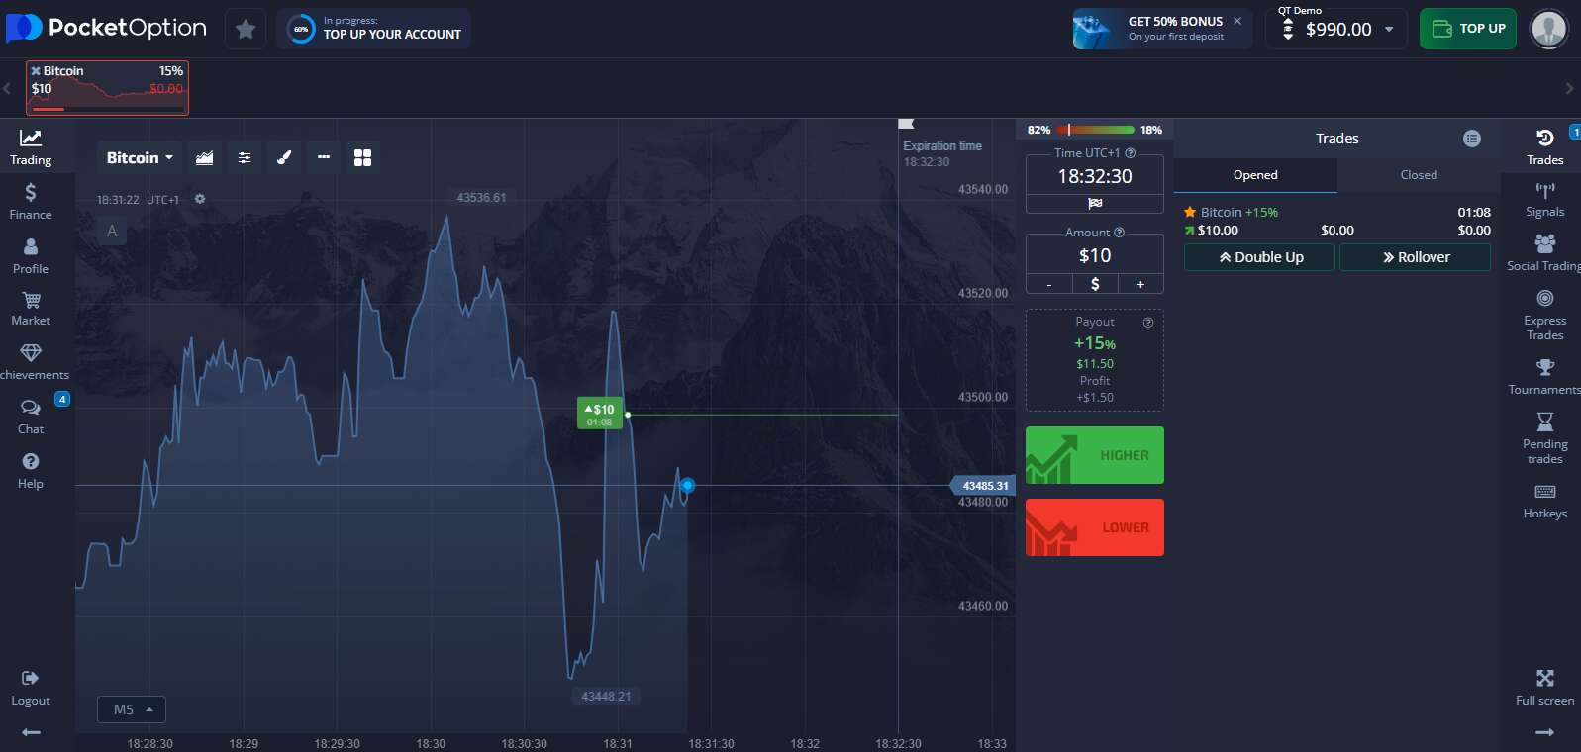
Task: Add asset to favorites star
Action: tap(246, 29)
